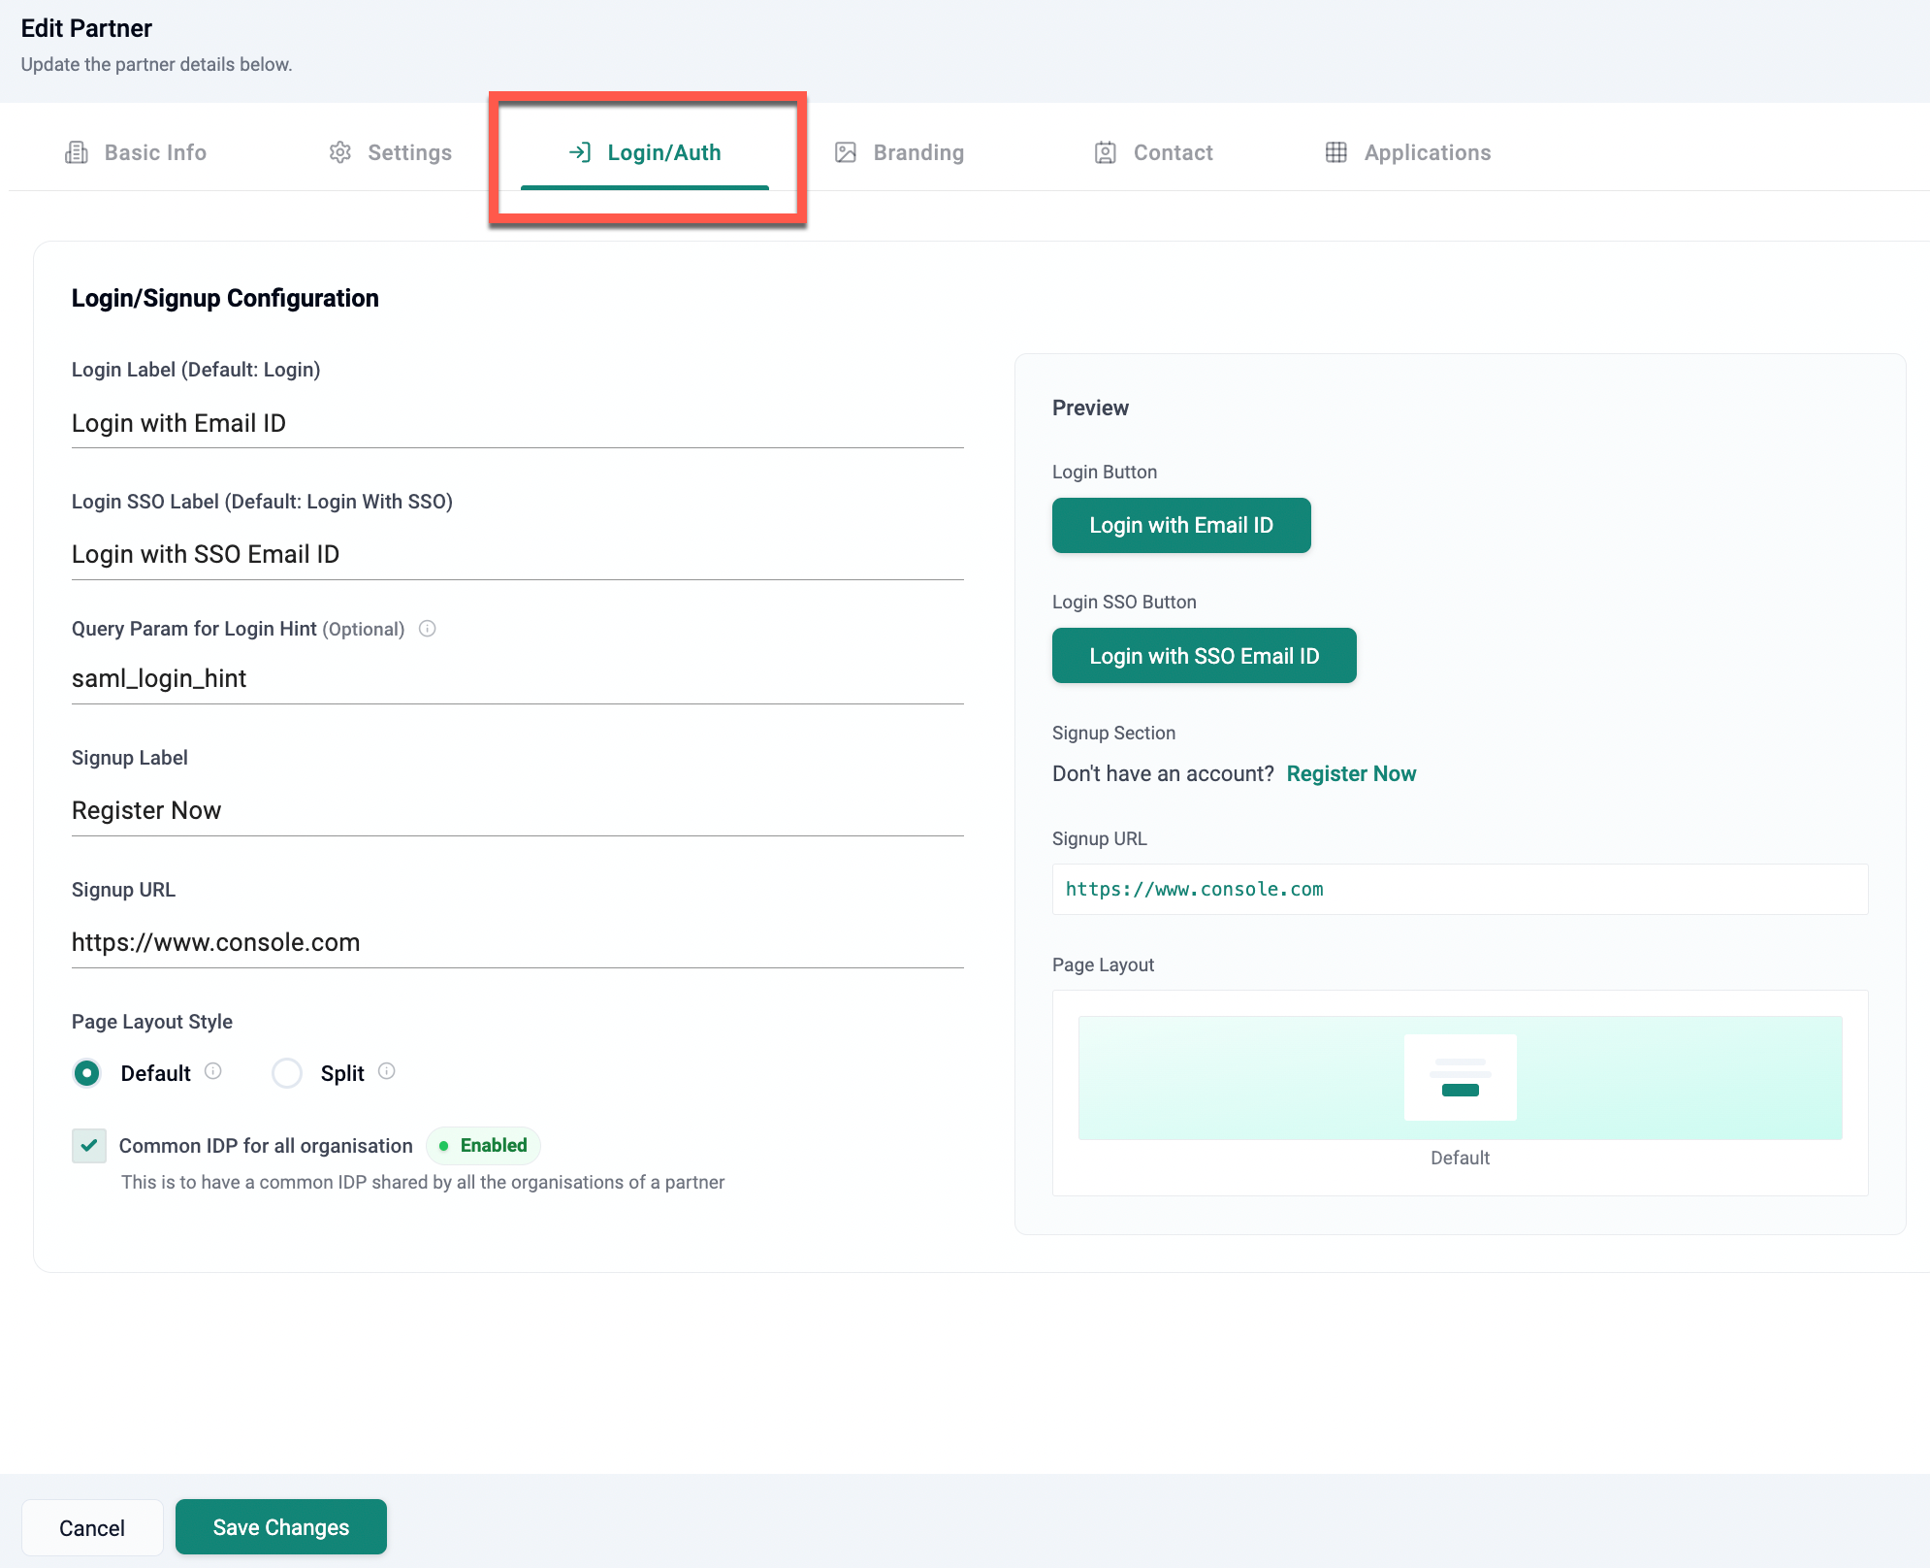This screenshot has width=1930, height=1568.
Task: Click the Login SSO Label input field
Action: [517, 555]
